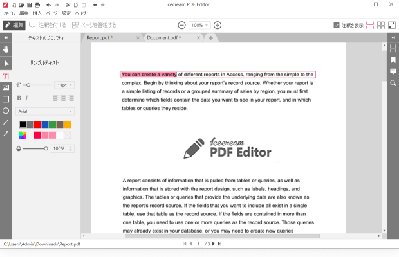This screenshot has height=257, width=399.
Task: Open the 100% zoom level dropdown
Action: [x=199, y=25]
